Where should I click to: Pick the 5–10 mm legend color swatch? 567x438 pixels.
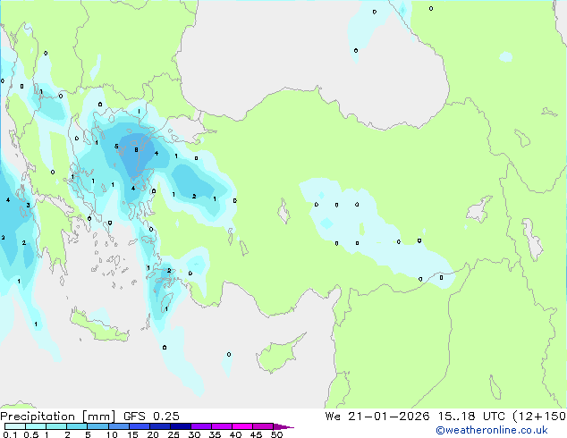click(x=97, y=426)
